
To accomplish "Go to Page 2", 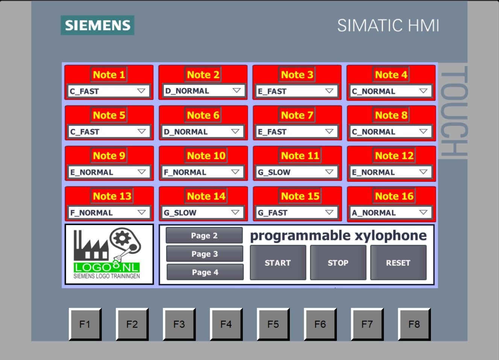I will pyautogui.click(x=204, y=235).
